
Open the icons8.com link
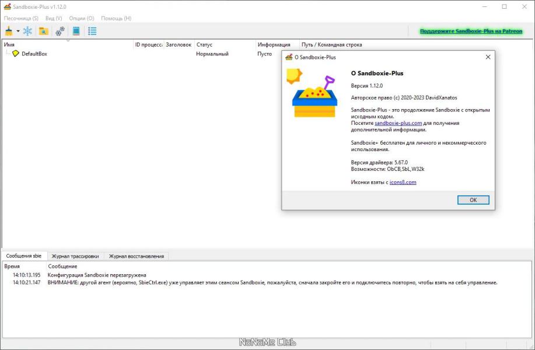pyautogui.click(x=403, y=182)
